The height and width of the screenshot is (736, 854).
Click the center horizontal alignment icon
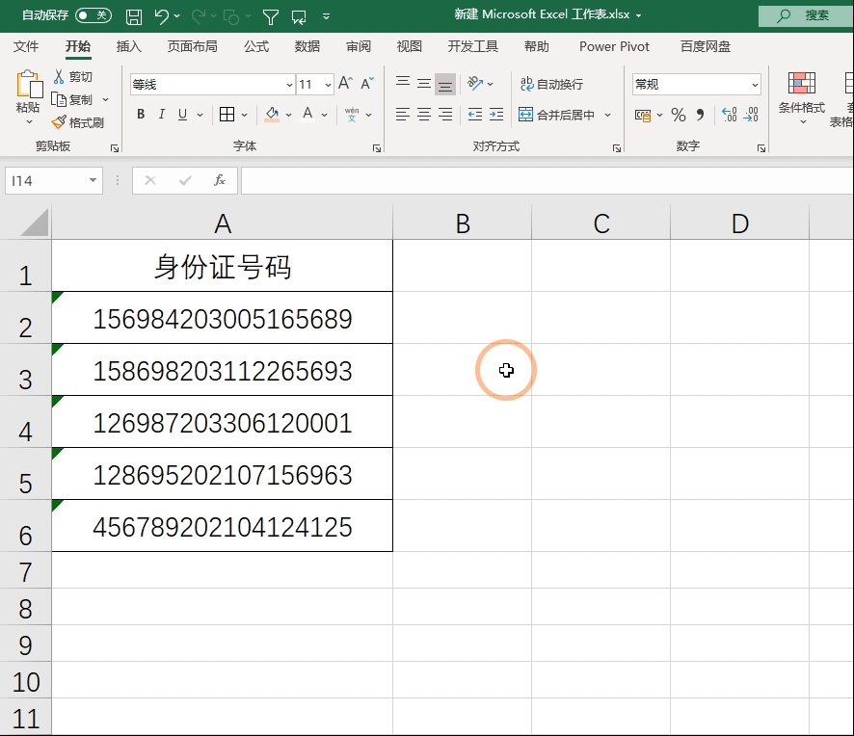point(424,115)
